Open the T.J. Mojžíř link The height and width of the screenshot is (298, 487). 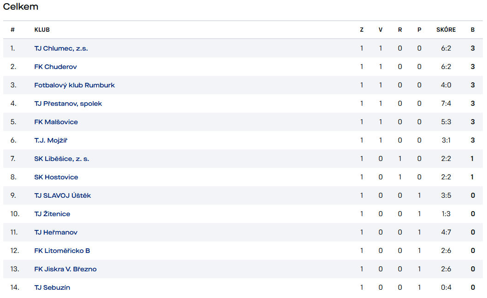click(x=51, y=140)
